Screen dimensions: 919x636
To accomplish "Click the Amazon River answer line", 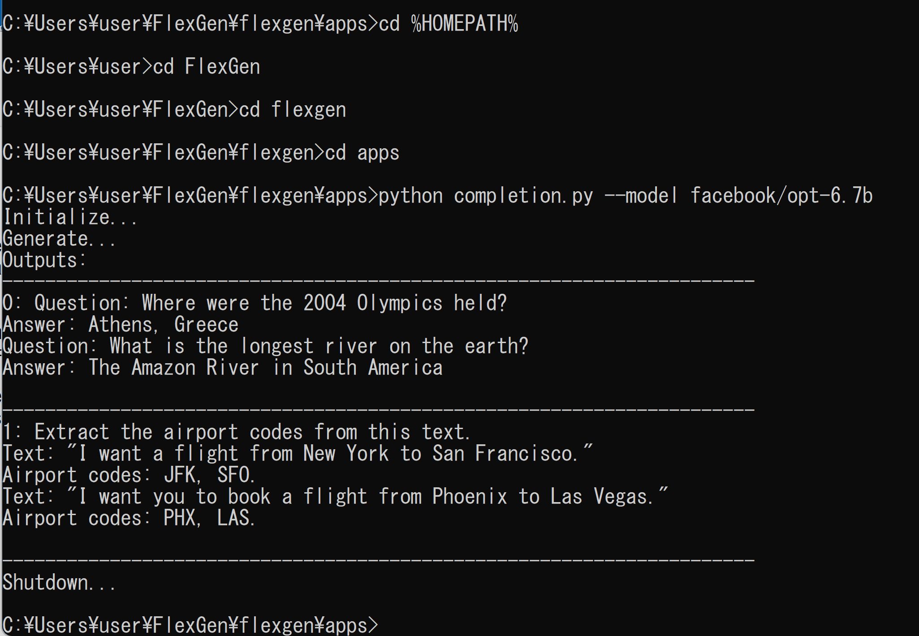I will [x=223, y=368].
